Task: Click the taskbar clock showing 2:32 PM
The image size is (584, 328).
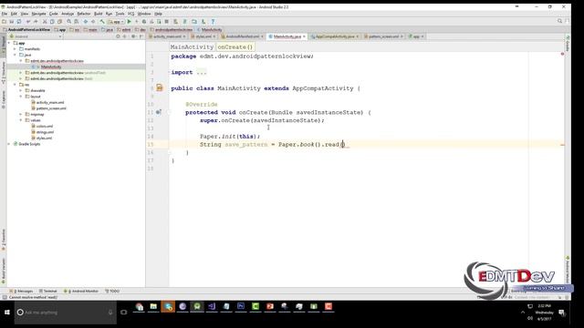Action: pos(544,306)
